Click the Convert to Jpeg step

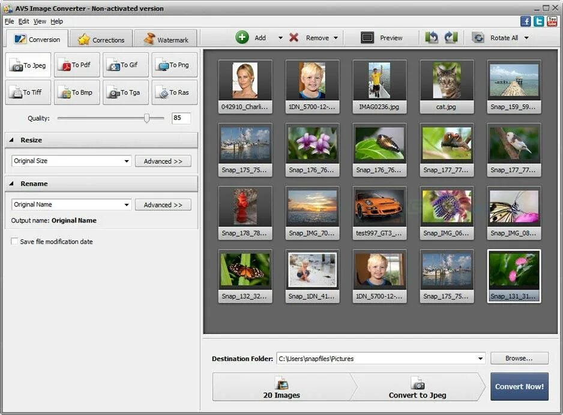418,387
